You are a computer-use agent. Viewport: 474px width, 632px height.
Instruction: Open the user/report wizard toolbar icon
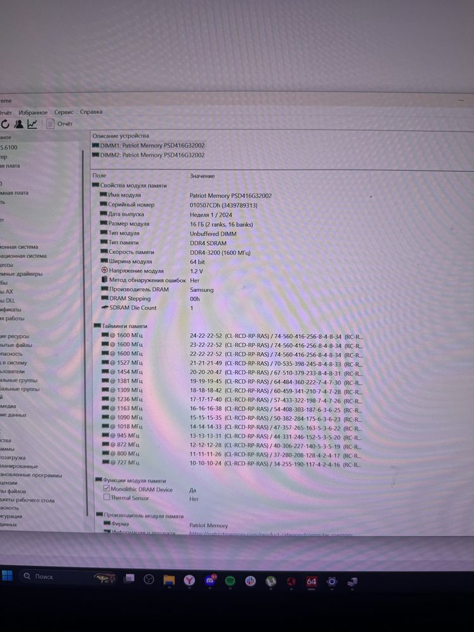(x=18, y=124)
